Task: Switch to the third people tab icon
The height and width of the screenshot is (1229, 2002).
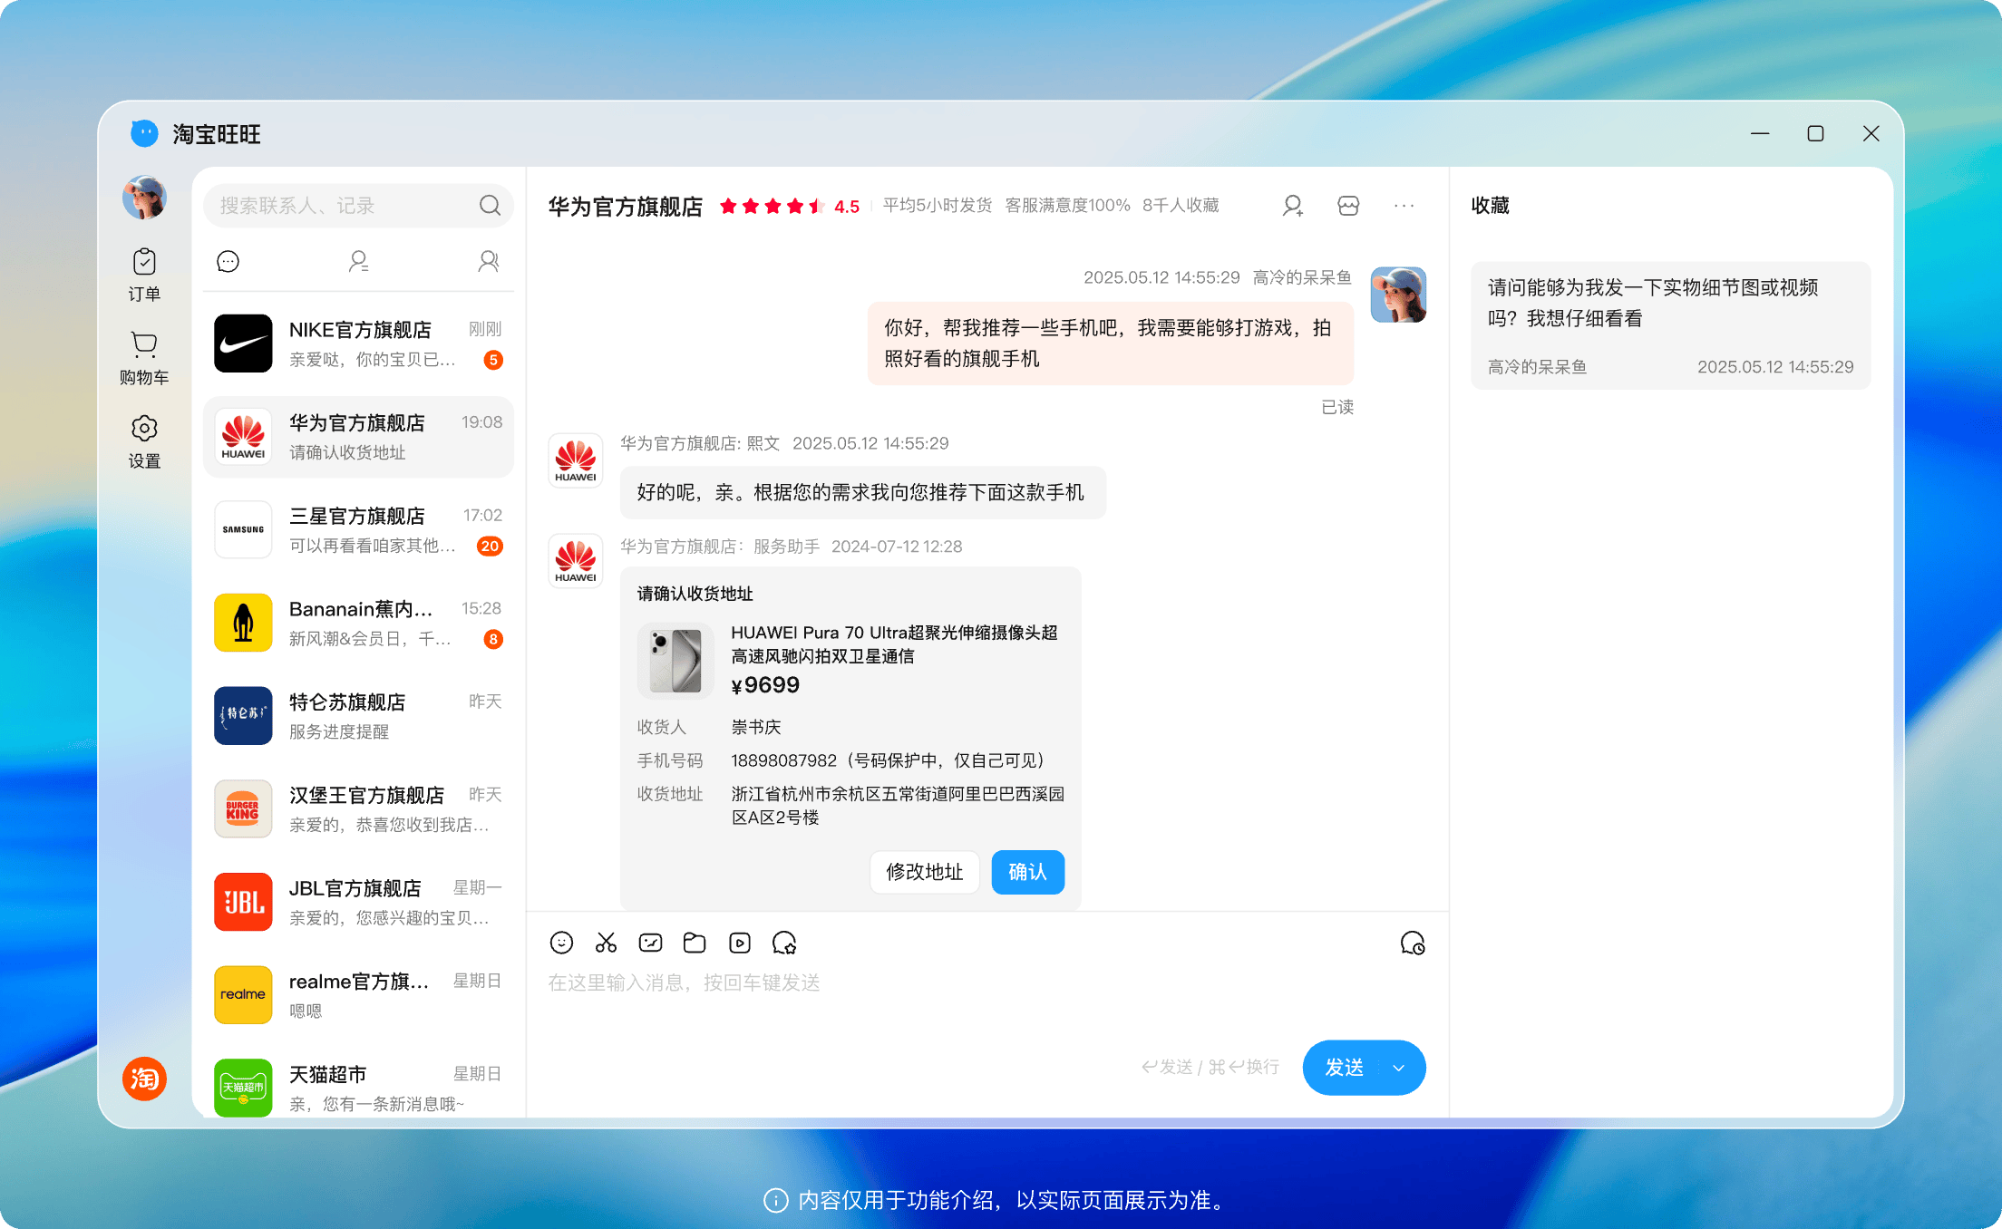Action: point(489,262)
